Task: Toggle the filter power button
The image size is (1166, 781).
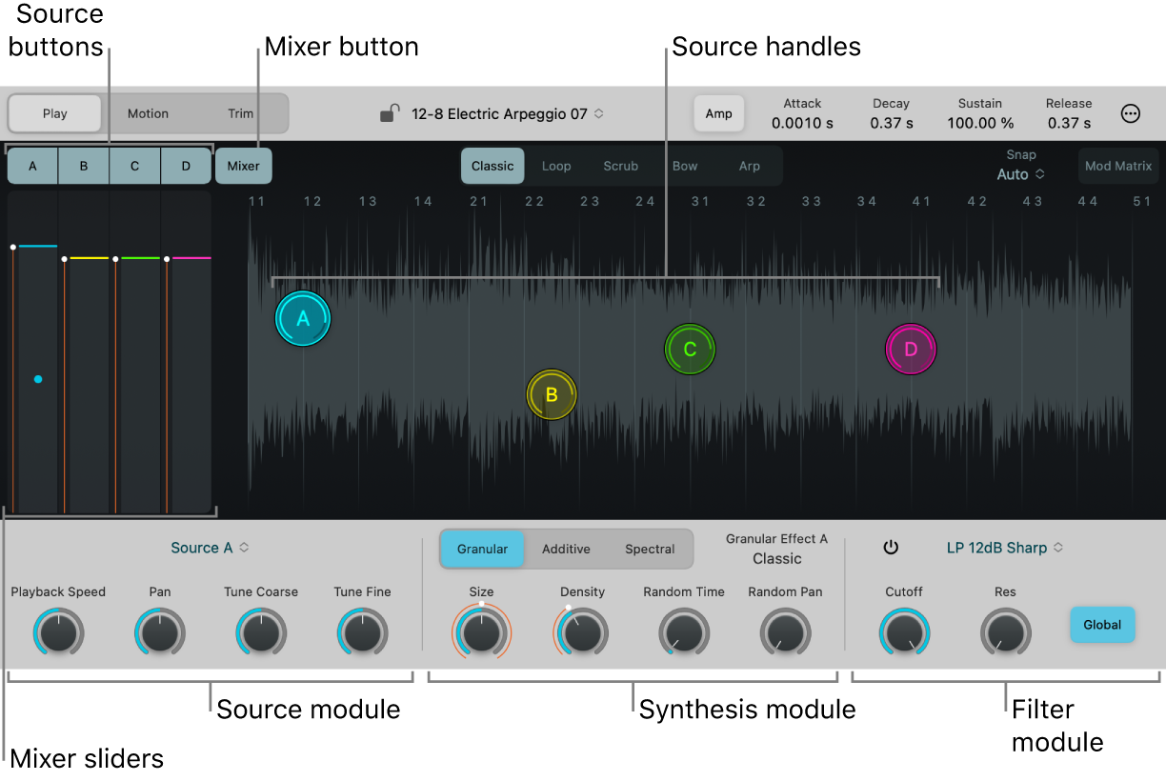Action: click(891, 548)
